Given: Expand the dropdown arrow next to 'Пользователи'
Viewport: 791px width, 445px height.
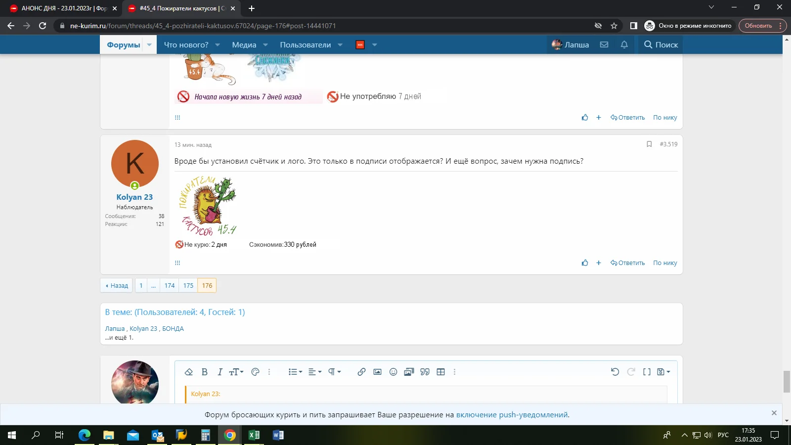Looking at the screenshot, I should (340, 44).
